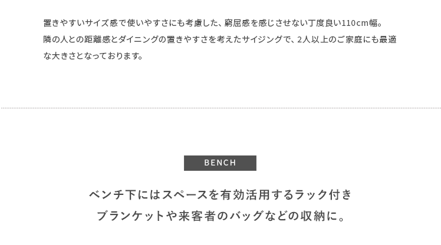This screenshot has width=441, height=245.
Task: Click the word サイジング in the paragraph
Action: click(x=263, y=40)
